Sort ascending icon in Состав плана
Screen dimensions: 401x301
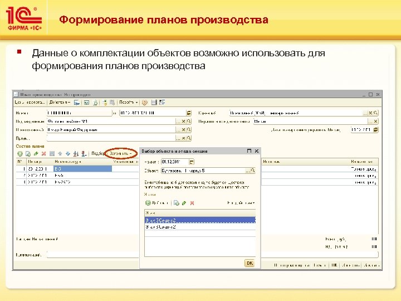point(76,154)
